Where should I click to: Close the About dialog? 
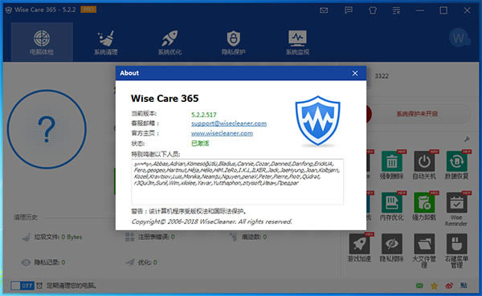(x=355, y=73)
